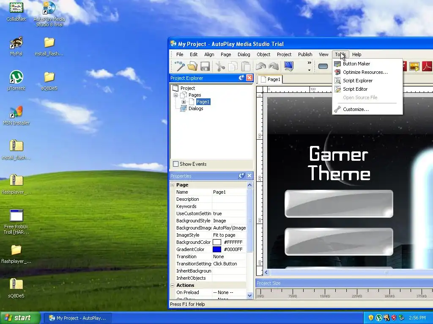Click the Properties panel scroll down arrow

[x=249, y=296]
